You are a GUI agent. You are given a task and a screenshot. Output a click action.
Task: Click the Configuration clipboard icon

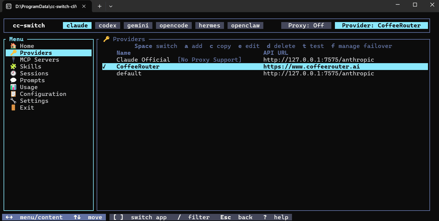[13, 94]
